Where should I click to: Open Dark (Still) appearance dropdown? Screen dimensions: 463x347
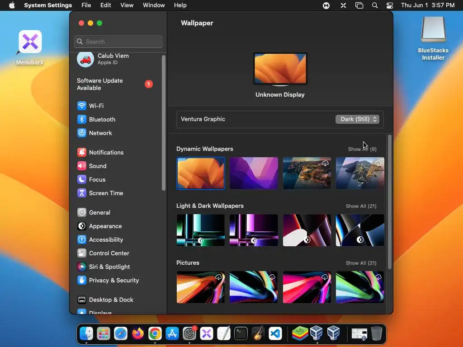357,119
